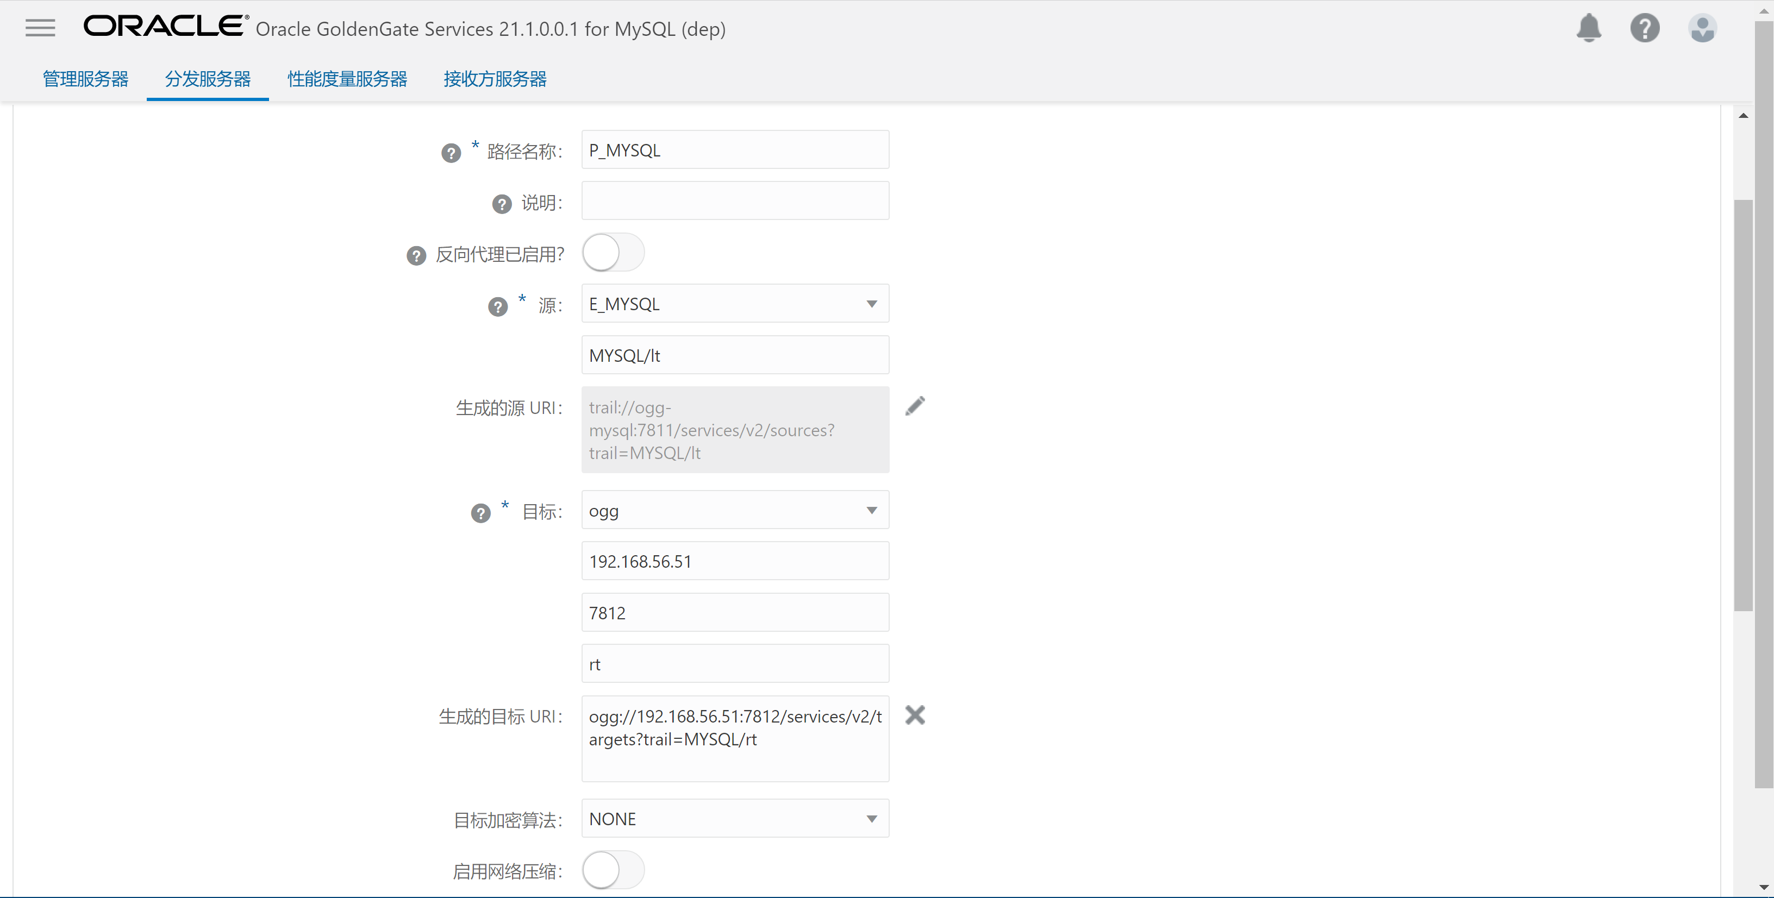The height and width of the screenshot is (898, 1774).
Task: Open the 源 dropdown showing E_MYSQL
Action: coord(735,304)
